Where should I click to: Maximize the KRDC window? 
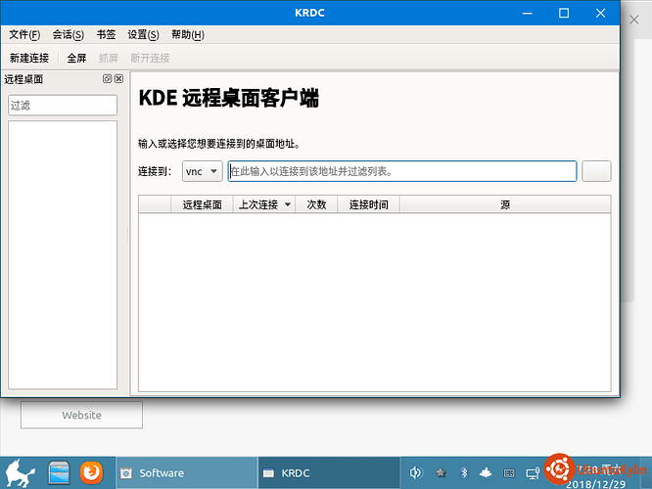point(564,14)
